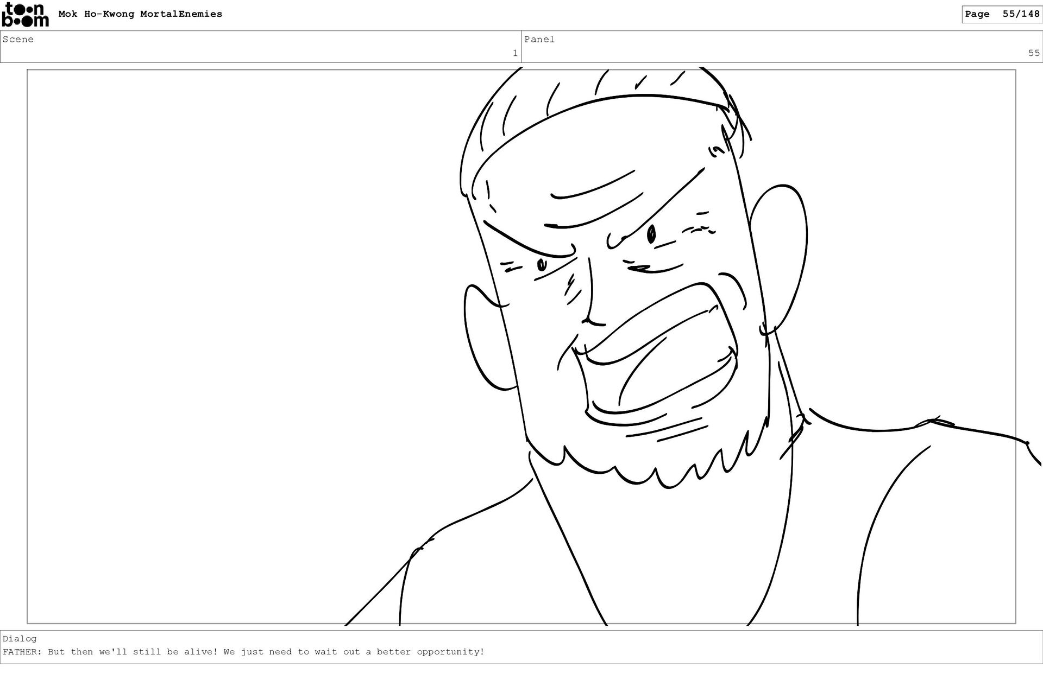Click the scene number 1
The width and height of the screenshot is (1043, 674).
514,53
